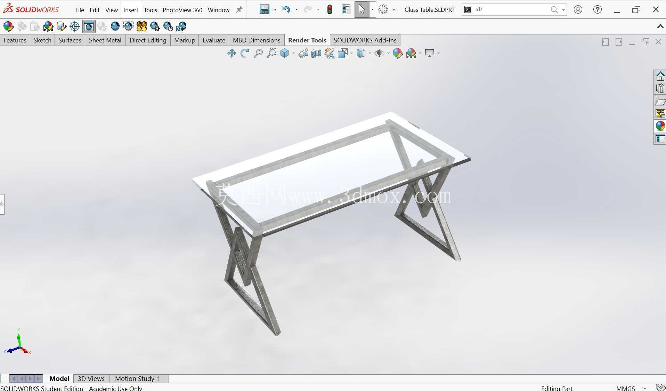666x391 pixels.
Task: Click the Recall Last Render icon
Action: point(181,26)
